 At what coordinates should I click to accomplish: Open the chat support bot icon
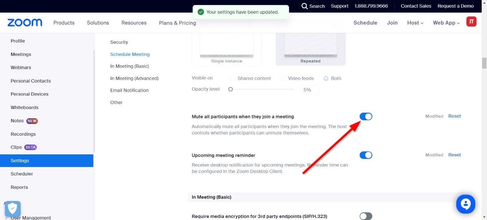coord(465,204)
